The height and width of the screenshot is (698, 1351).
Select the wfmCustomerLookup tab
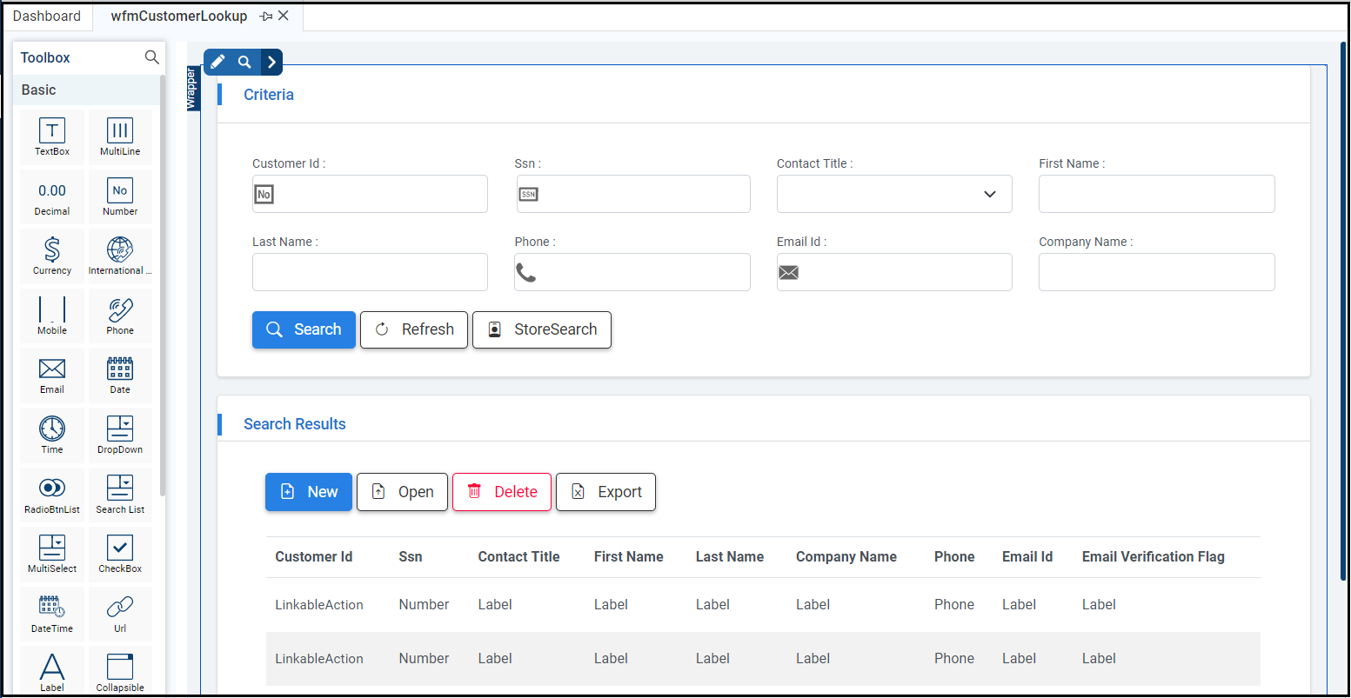[179, 16]
